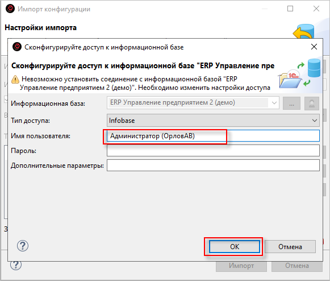Click the ellipsis browse button
Screen dimensions: 330x281
click(x=291, y=104)
